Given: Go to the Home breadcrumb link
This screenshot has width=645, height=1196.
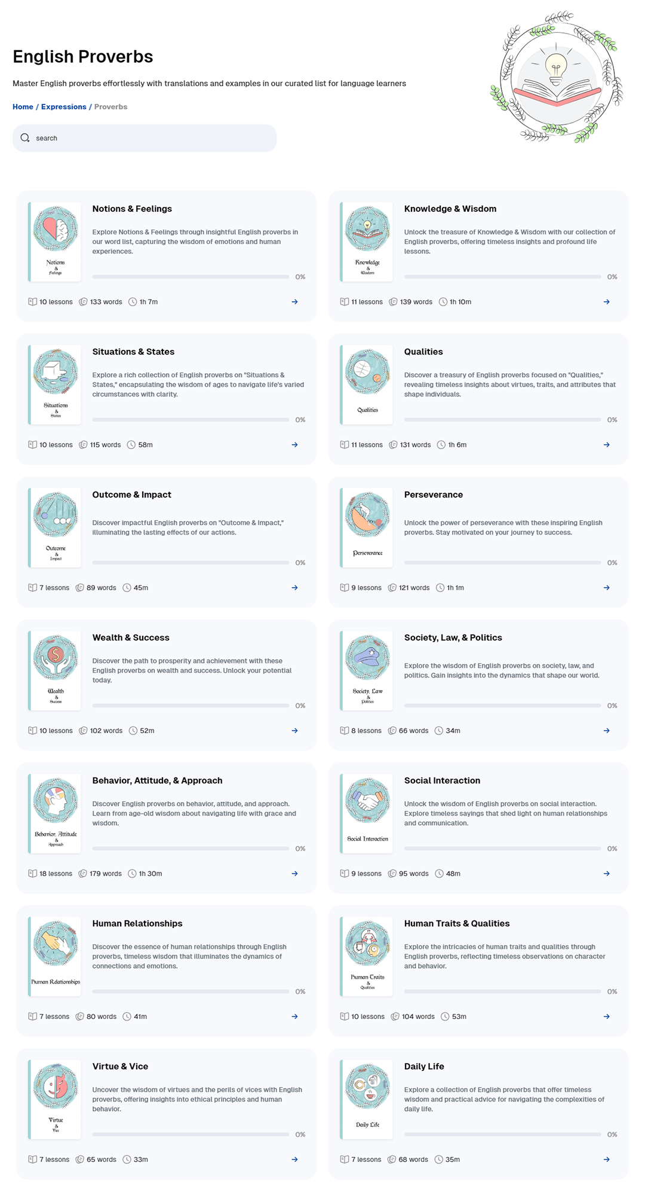Looking at the screenshot, I should tap(23, 107).
